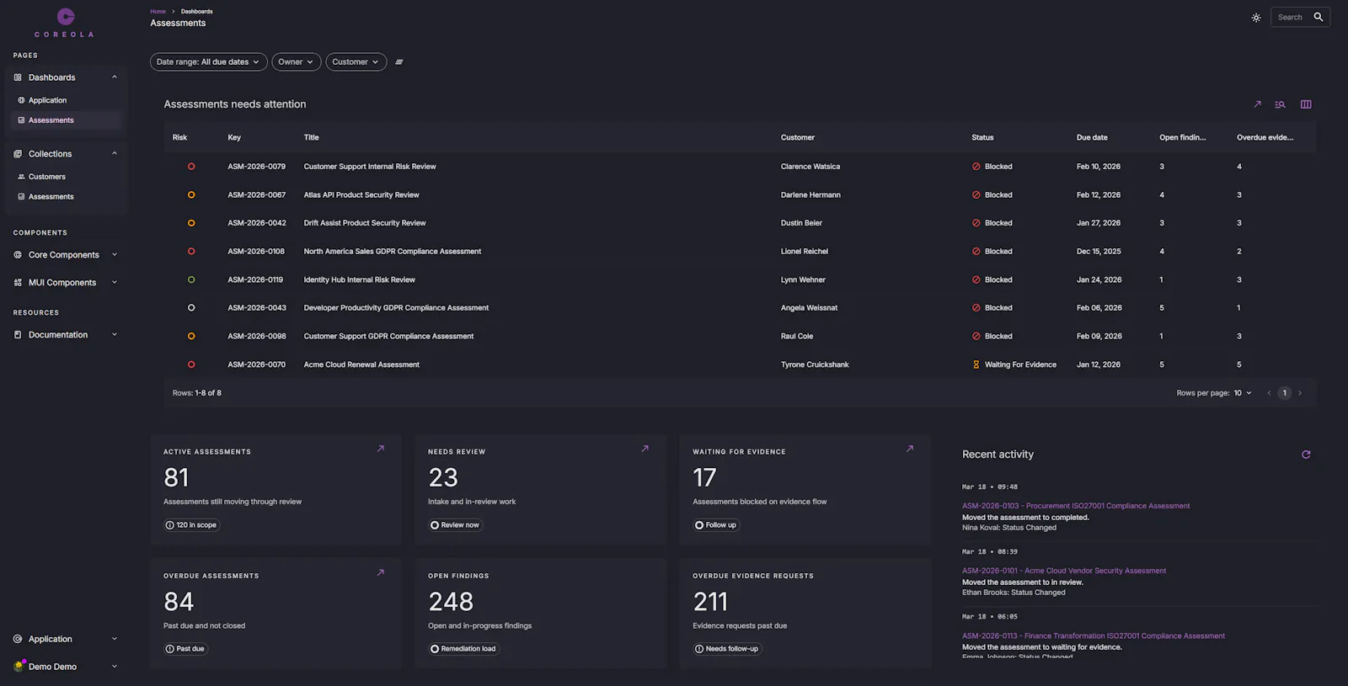Change the Rows per page dropdown
Image resolution: width=1348 pixels, height=686 pixels.
click(x=1243, y=393)
